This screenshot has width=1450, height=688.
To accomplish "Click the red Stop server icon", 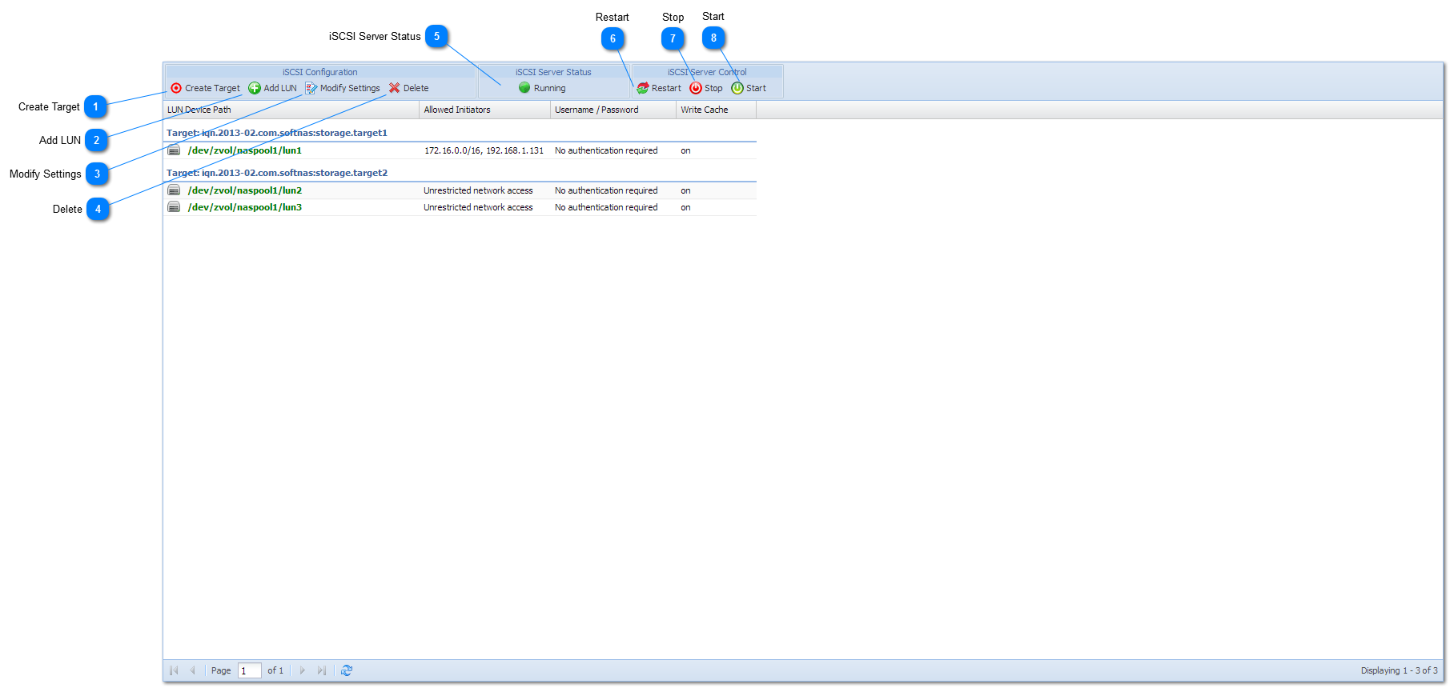I will 696,88.
